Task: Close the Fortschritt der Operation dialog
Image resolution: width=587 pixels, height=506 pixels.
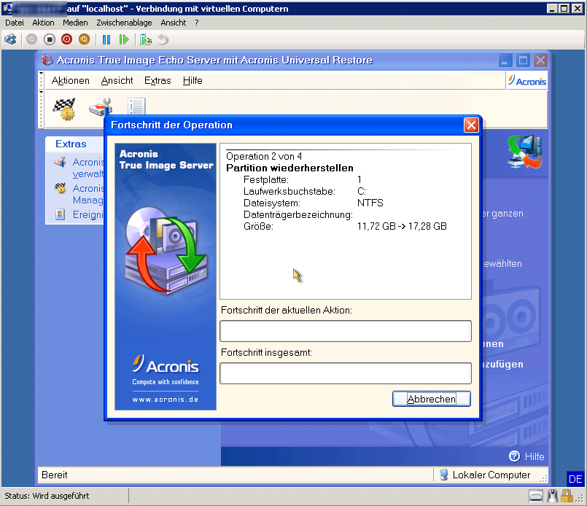Action: tap(471, 125)
